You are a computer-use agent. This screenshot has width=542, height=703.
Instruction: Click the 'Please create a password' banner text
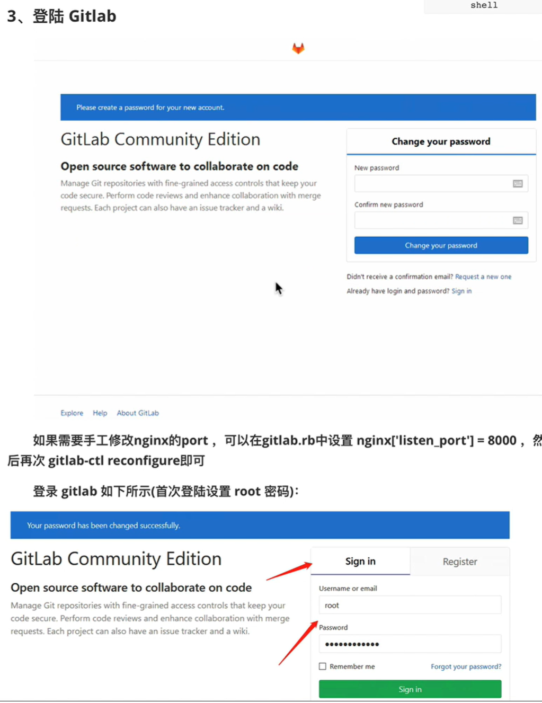tap(150, 108)
